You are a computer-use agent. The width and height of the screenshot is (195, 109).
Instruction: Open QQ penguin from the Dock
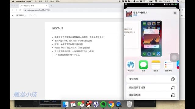pos(88,104)
